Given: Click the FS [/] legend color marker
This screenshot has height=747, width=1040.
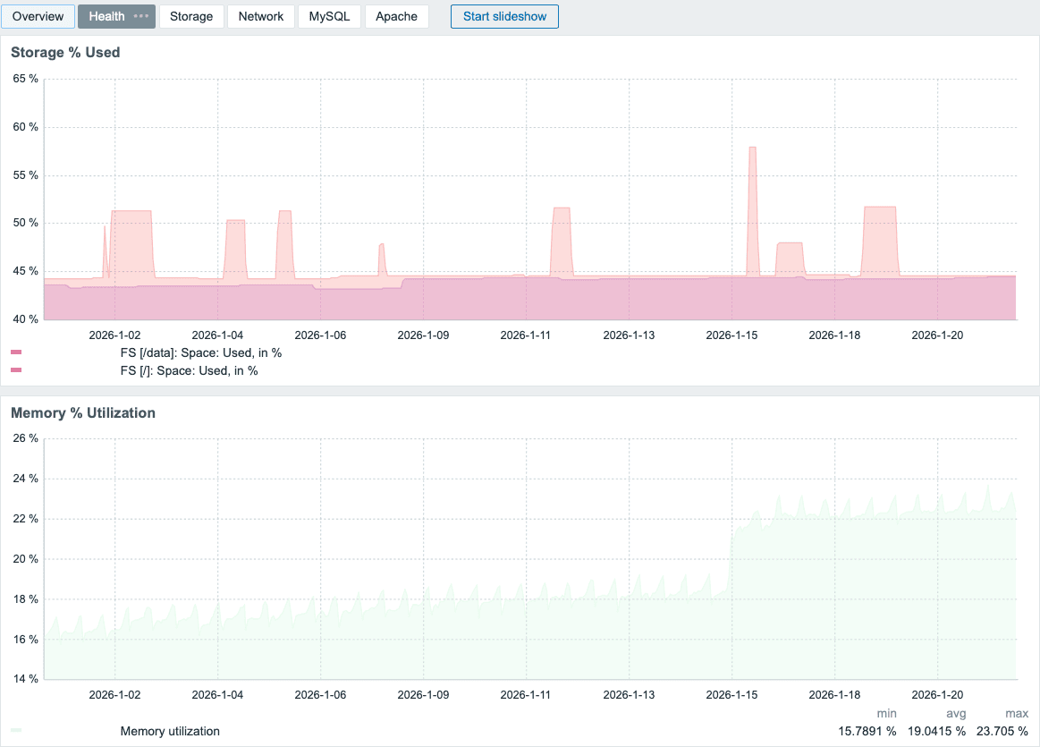Looking at the screenshot, I should [16, 370].
